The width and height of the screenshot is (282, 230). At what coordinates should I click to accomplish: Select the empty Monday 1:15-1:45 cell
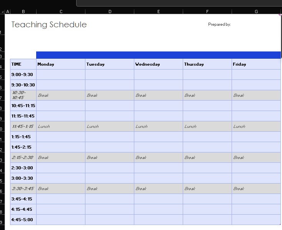61,137
